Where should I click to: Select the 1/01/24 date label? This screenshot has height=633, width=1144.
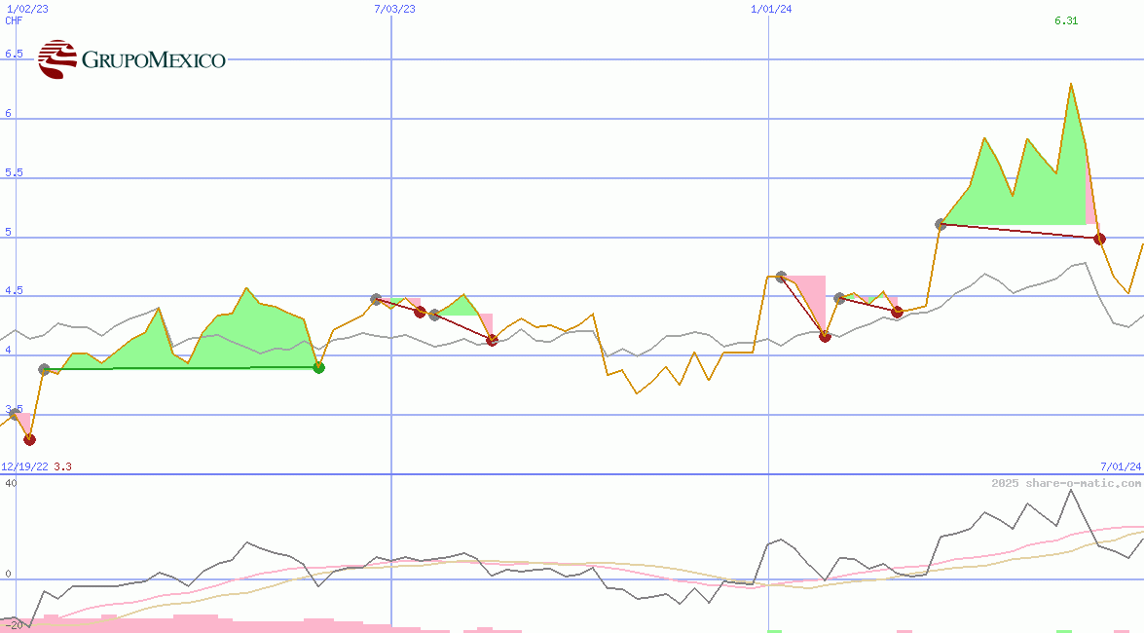(x=771, y=9)
